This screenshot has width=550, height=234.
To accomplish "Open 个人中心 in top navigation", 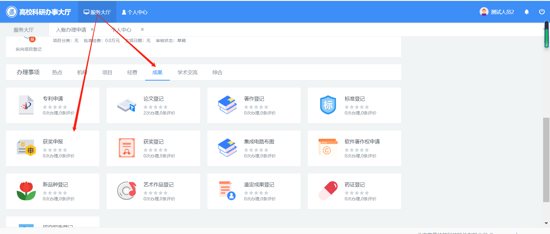I will [x=135, y=12].
